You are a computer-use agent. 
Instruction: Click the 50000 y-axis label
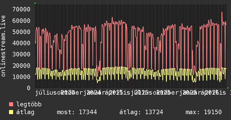21,32
